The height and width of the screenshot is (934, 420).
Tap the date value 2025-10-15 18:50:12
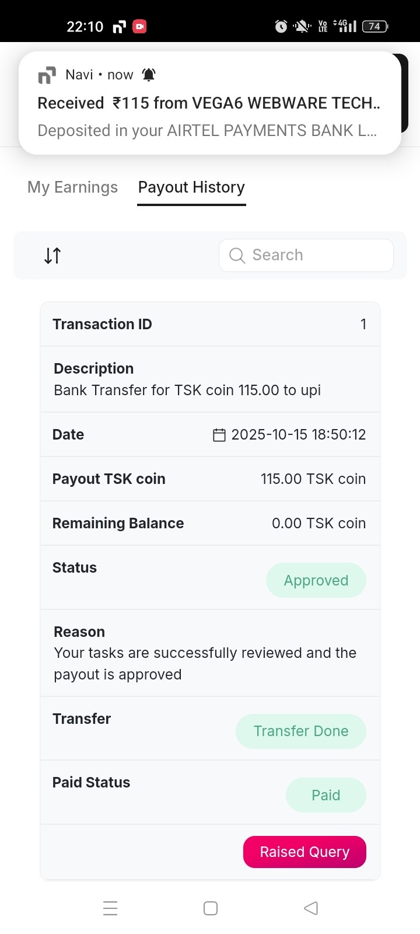click(298, 435)
